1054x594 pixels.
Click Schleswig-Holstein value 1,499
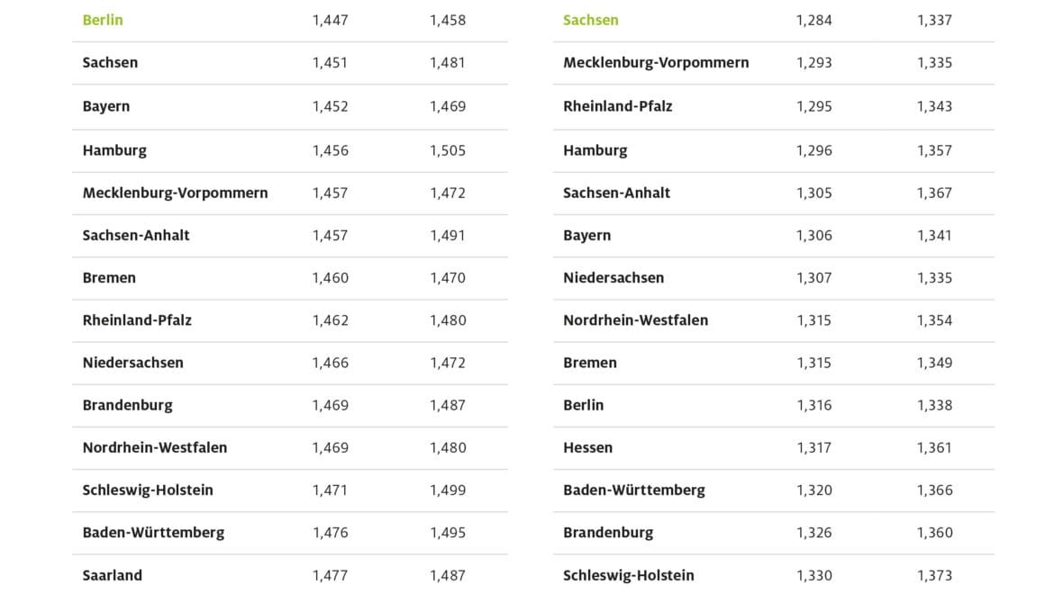[x=448, y=490]
